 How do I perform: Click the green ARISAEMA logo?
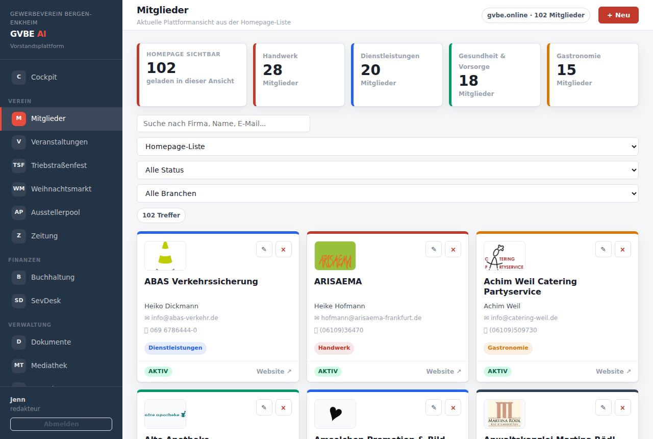click(335, 256)
